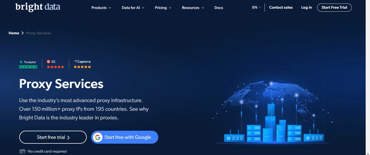This screenshot has height=155, width=370.
Task: Click the Start free trial hero button
Action: (53, 137)
